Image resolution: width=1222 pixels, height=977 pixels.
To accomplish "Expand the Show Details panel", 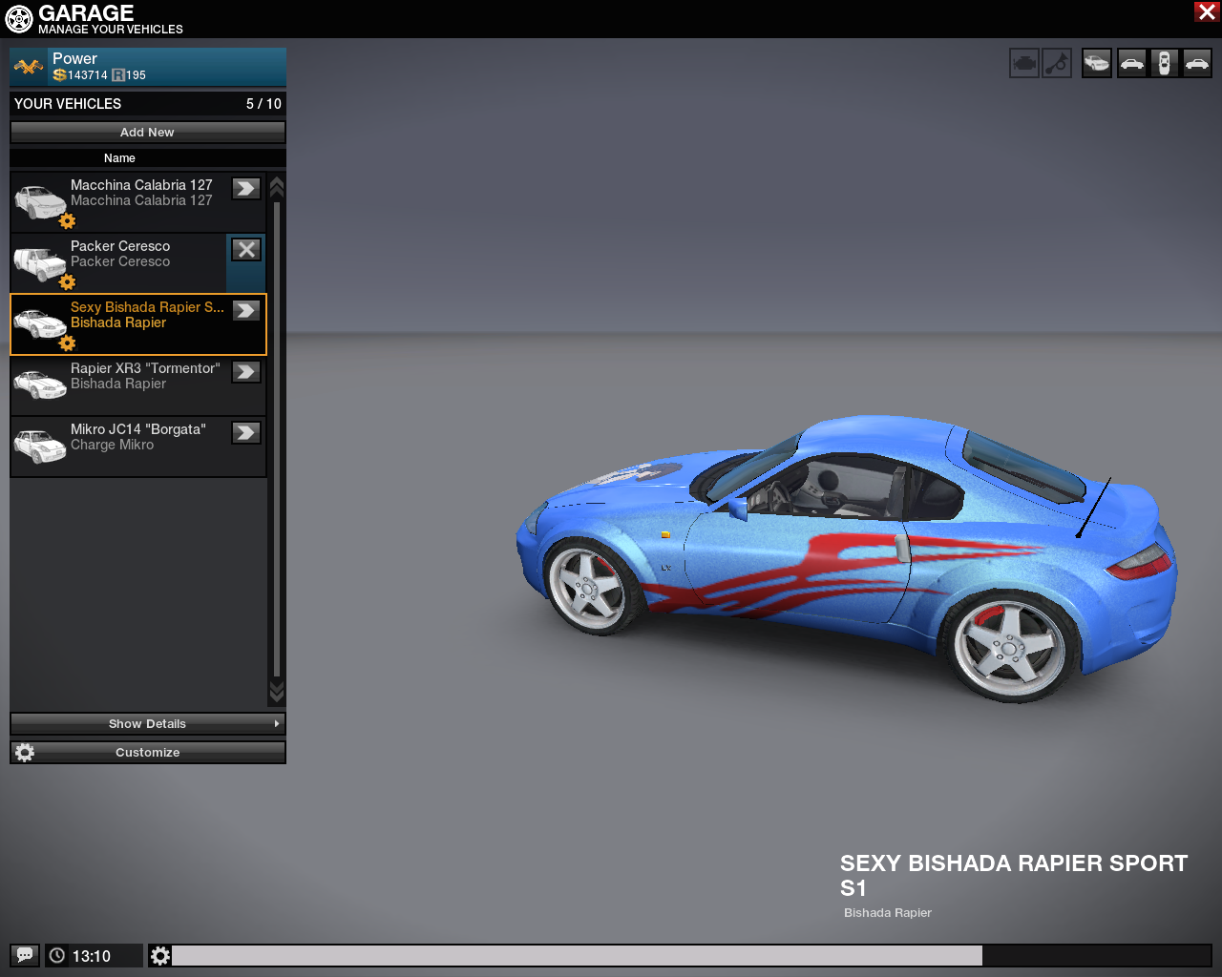I will tap(148, 724).
